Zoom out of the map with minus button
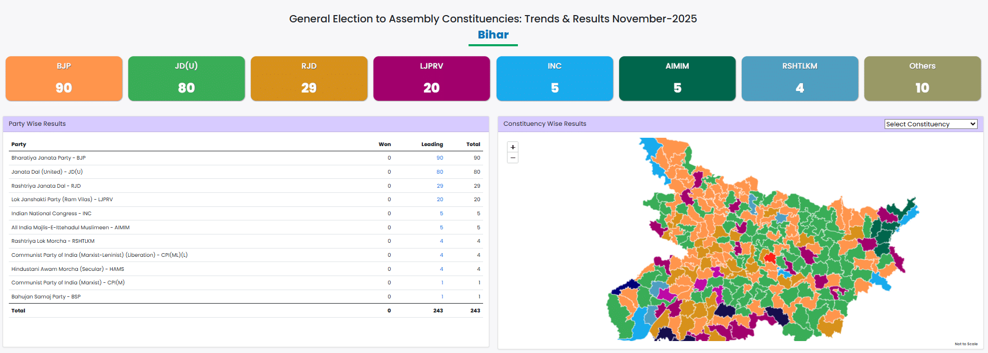The image size is (988, 353). pyautogui.click(x=513, y=158)
